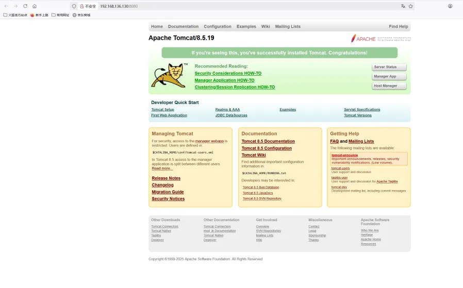The image size is (463, 288).
Task: Open the tomcat-dev mailing list link
Action: 339,187
